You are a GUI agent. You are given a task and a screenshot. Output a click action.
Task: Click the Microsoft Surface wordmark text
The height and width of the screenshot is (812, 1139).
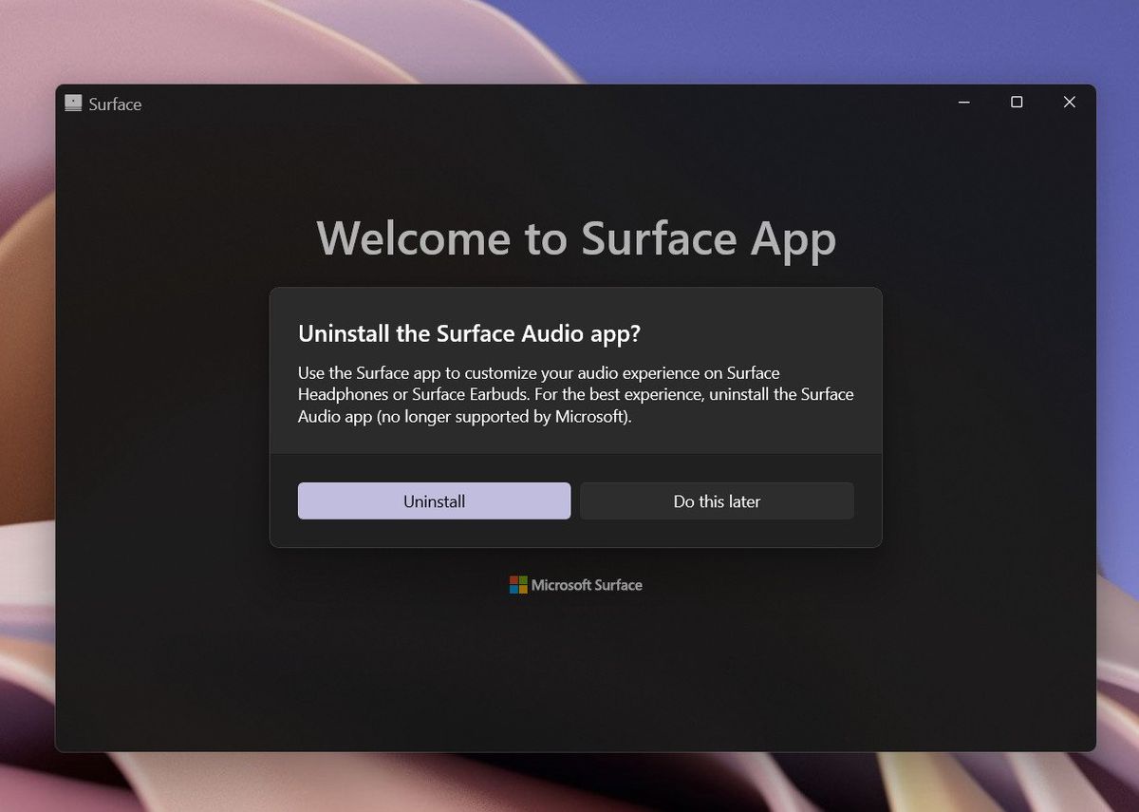(x=586, y=585)
